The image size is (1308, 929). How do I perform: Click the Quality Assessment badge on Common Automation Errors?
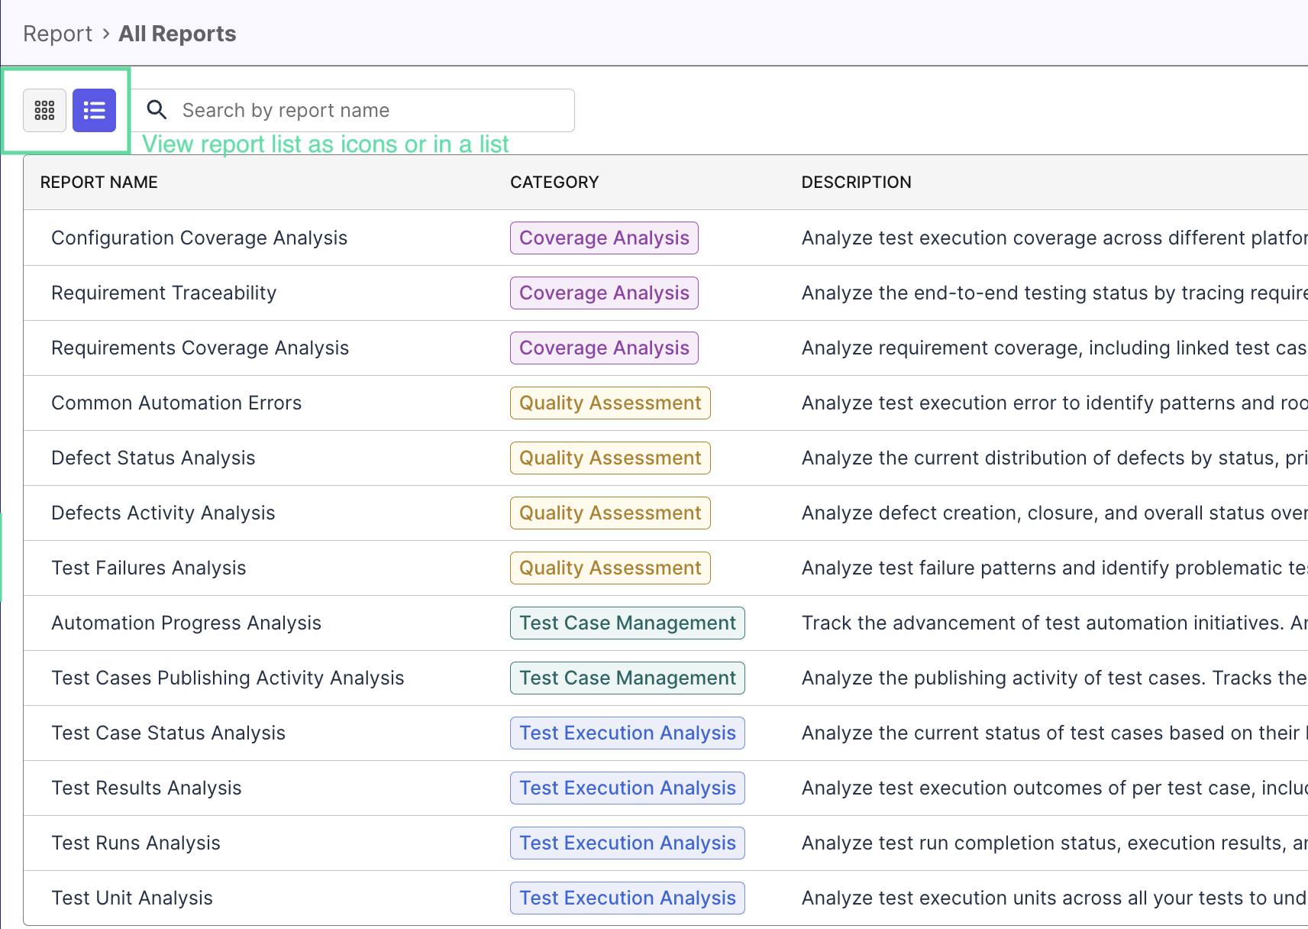point(609,403)
